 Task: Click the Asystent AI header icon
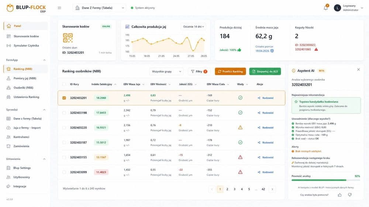point(293,71)
